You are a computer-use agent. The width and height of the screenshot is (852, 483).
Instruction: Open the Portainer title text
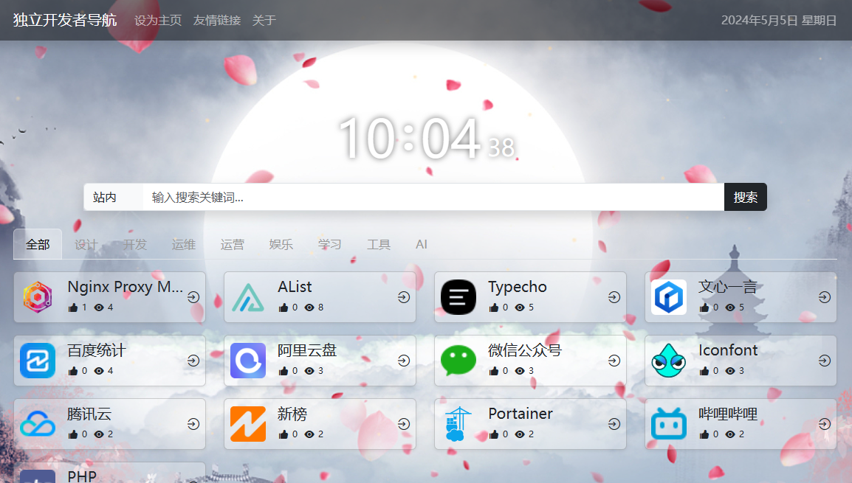click(x=521, y=414)
